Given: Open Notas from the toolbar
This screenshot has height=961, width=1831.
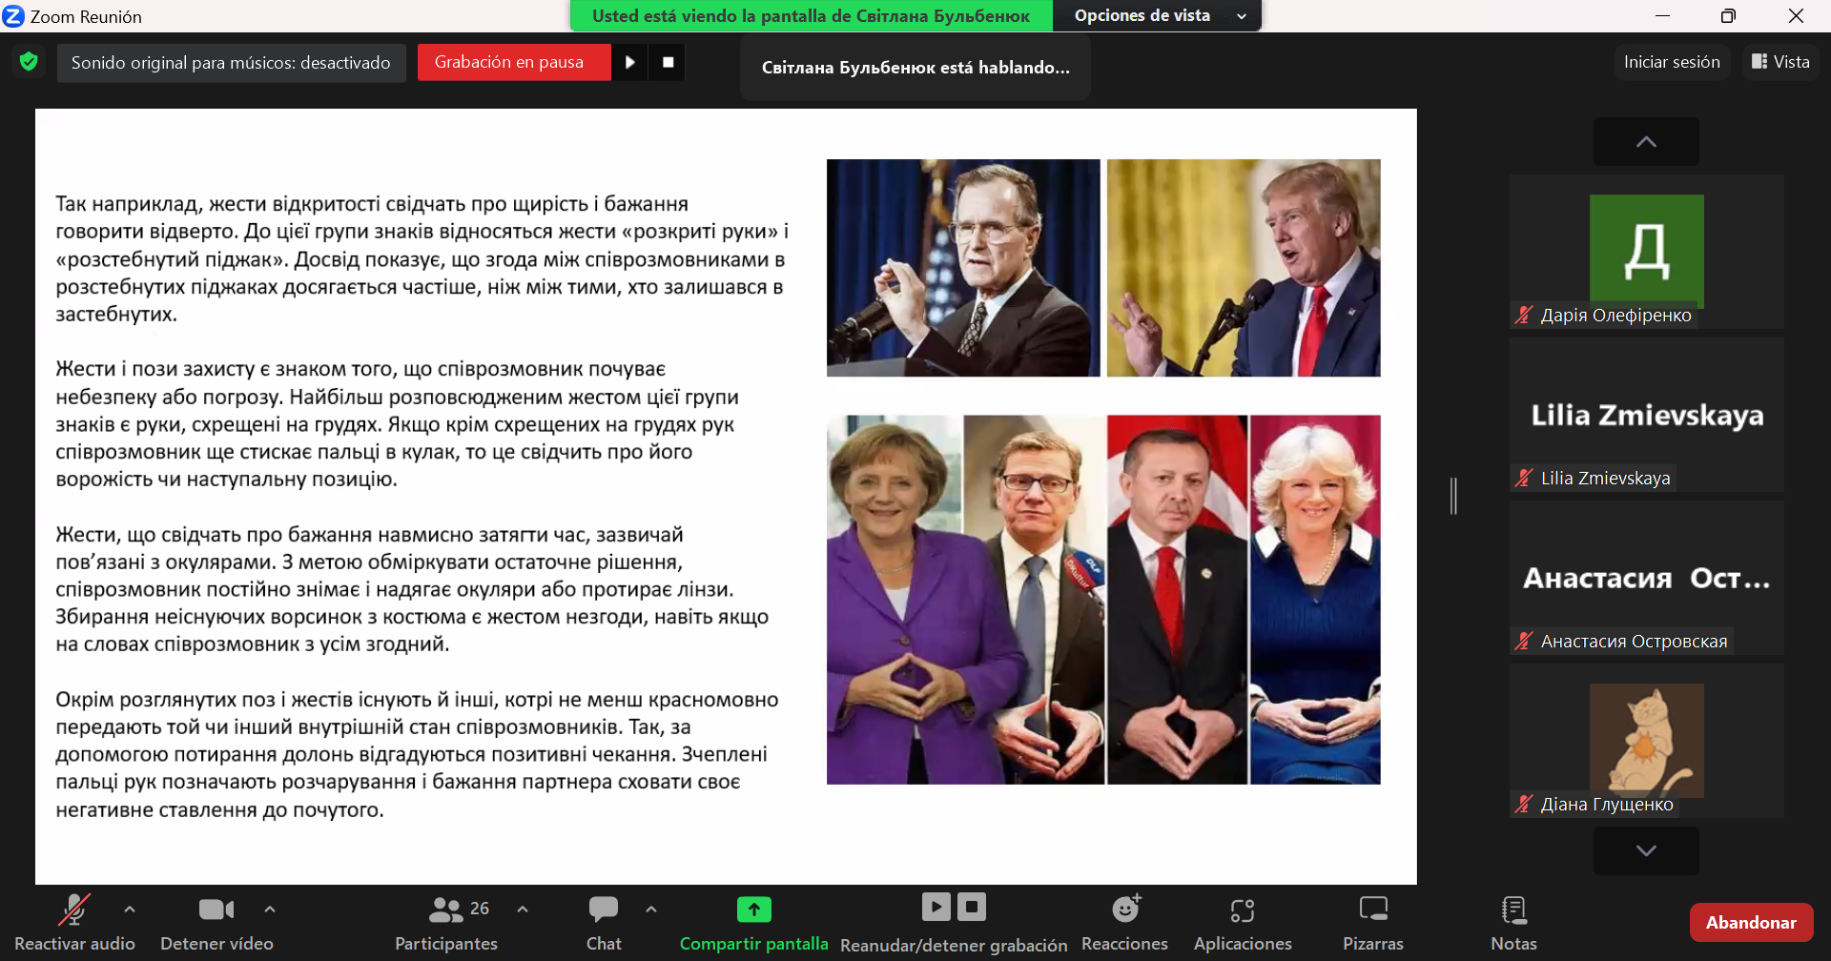Looking at the screenshot, I should [x=1513, y=922].
